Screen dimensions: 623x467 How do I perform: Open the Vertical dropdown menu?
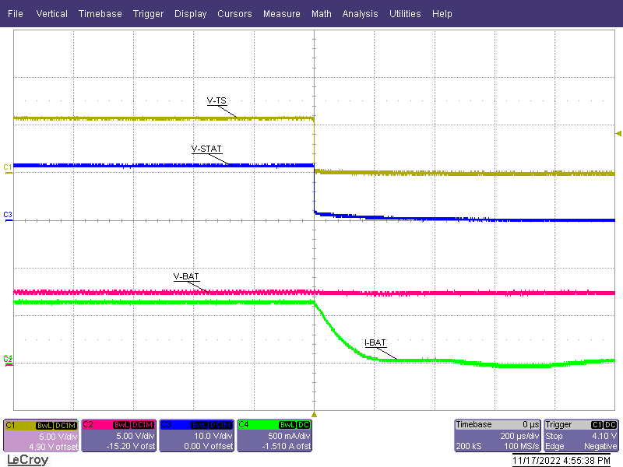click(x=51, y=13)
